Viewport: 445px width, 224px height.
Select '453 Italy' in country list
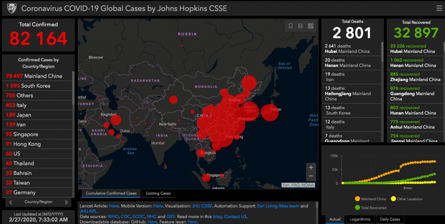coord(37,105)
